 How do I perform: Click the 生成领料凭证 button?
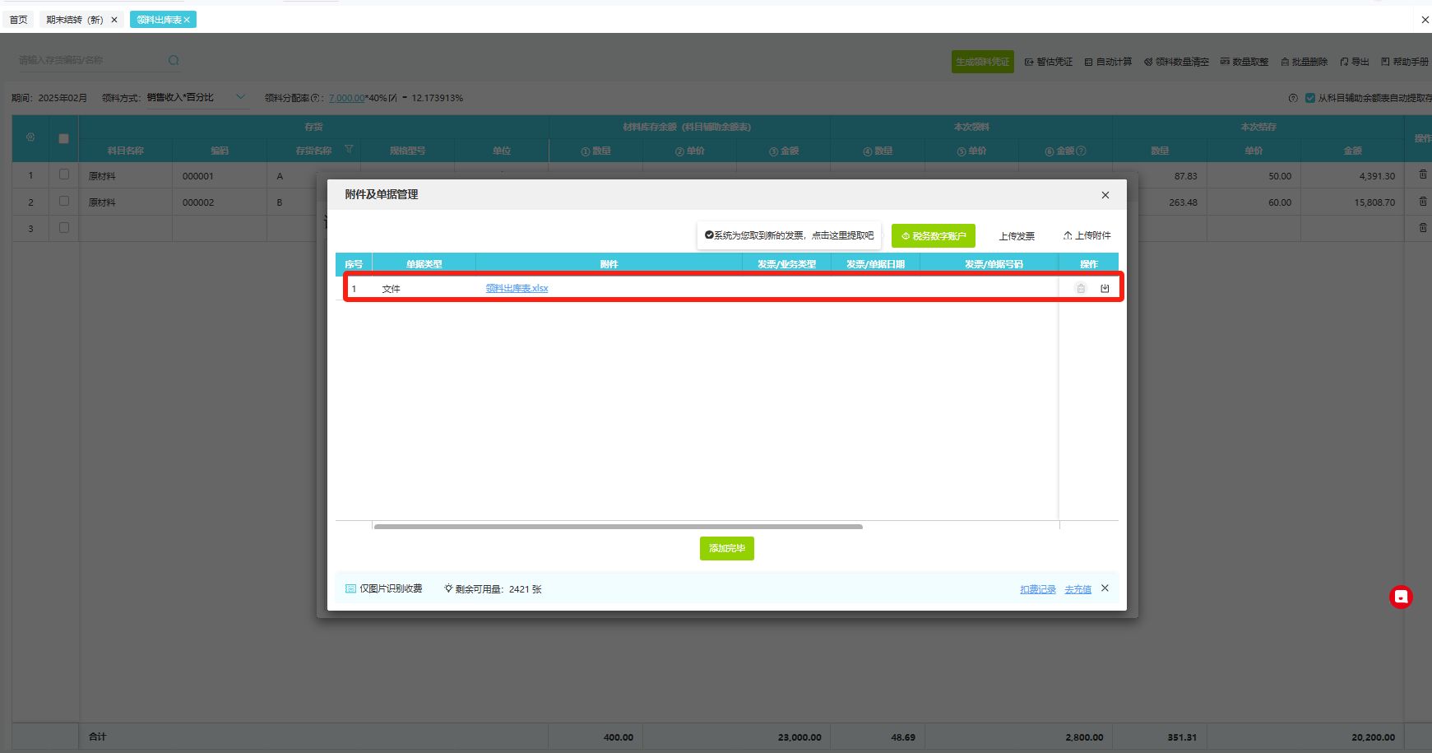(x=982, y=62)
